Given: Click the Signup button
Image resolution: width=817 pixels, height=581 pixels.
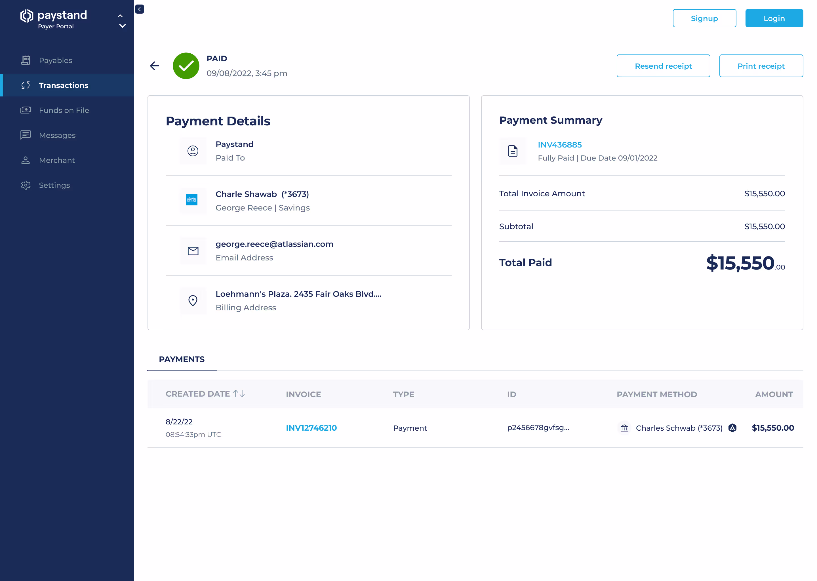Looking at the screenshot, I should tap(704, 18).
